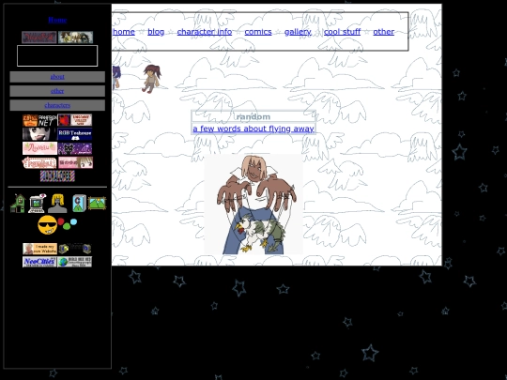Open the Home link in sidebar
Image resolution: width=507 pixels, height=380 pixels.
coord(57,20)
